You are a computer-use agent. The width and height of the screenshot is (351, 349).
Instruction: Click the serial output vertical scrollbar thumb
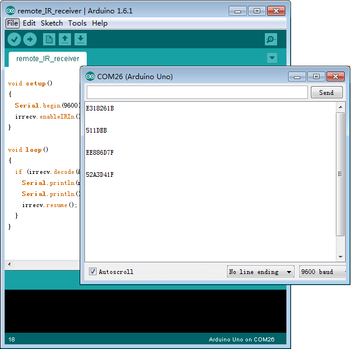(341, 174)
